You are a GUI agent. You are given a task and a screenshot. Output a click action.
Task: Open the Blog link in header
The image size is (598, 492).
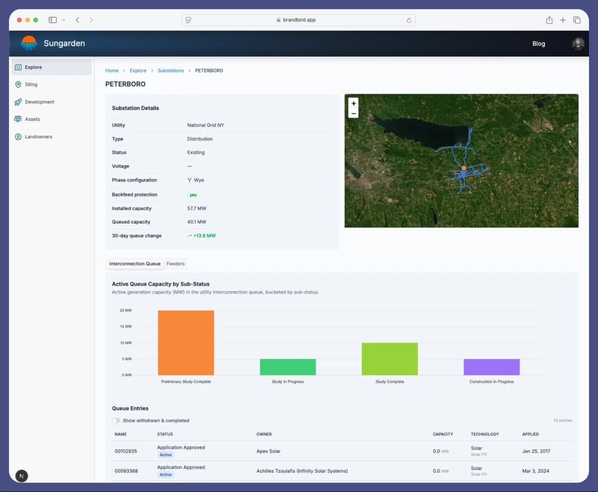539,44
